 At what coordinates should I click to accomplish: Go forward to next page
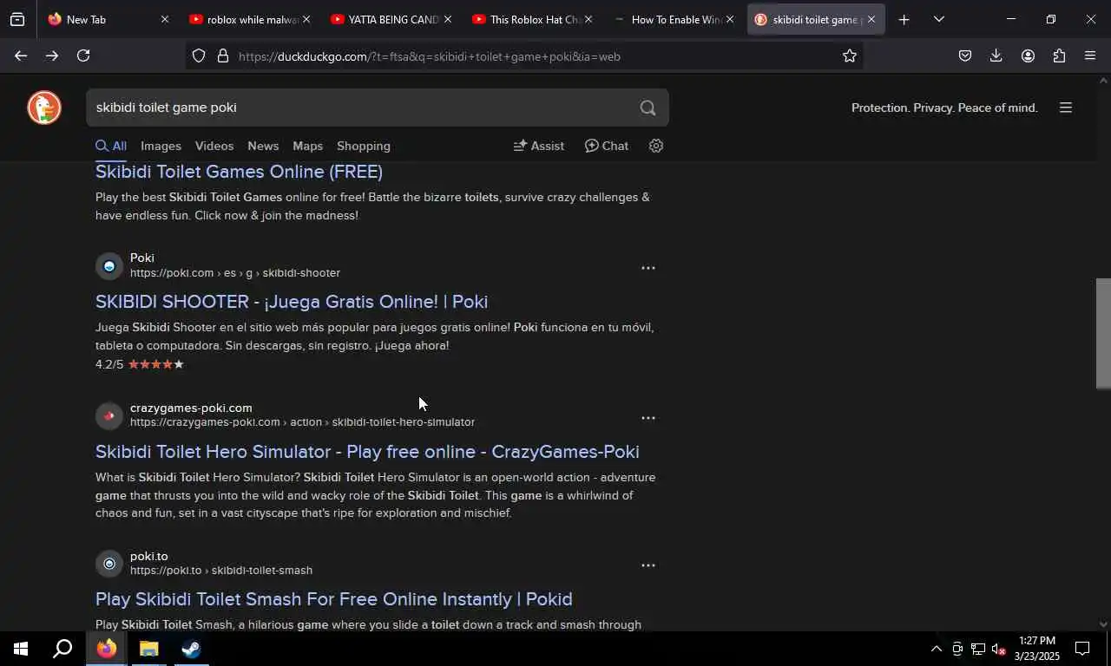point(52,55)
